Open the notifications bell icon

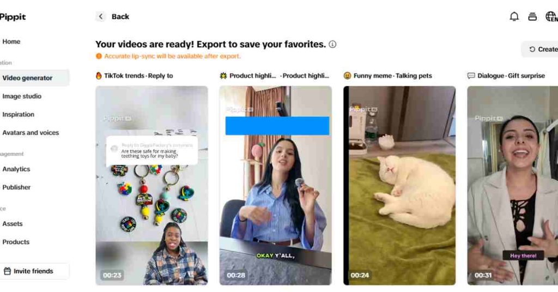[x=514, y=17]
